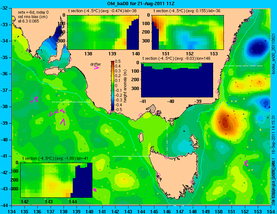277x214 pixels.
Task: Click the magenta drifter marker near 140.4E, 43S
Action: point(95,190)
